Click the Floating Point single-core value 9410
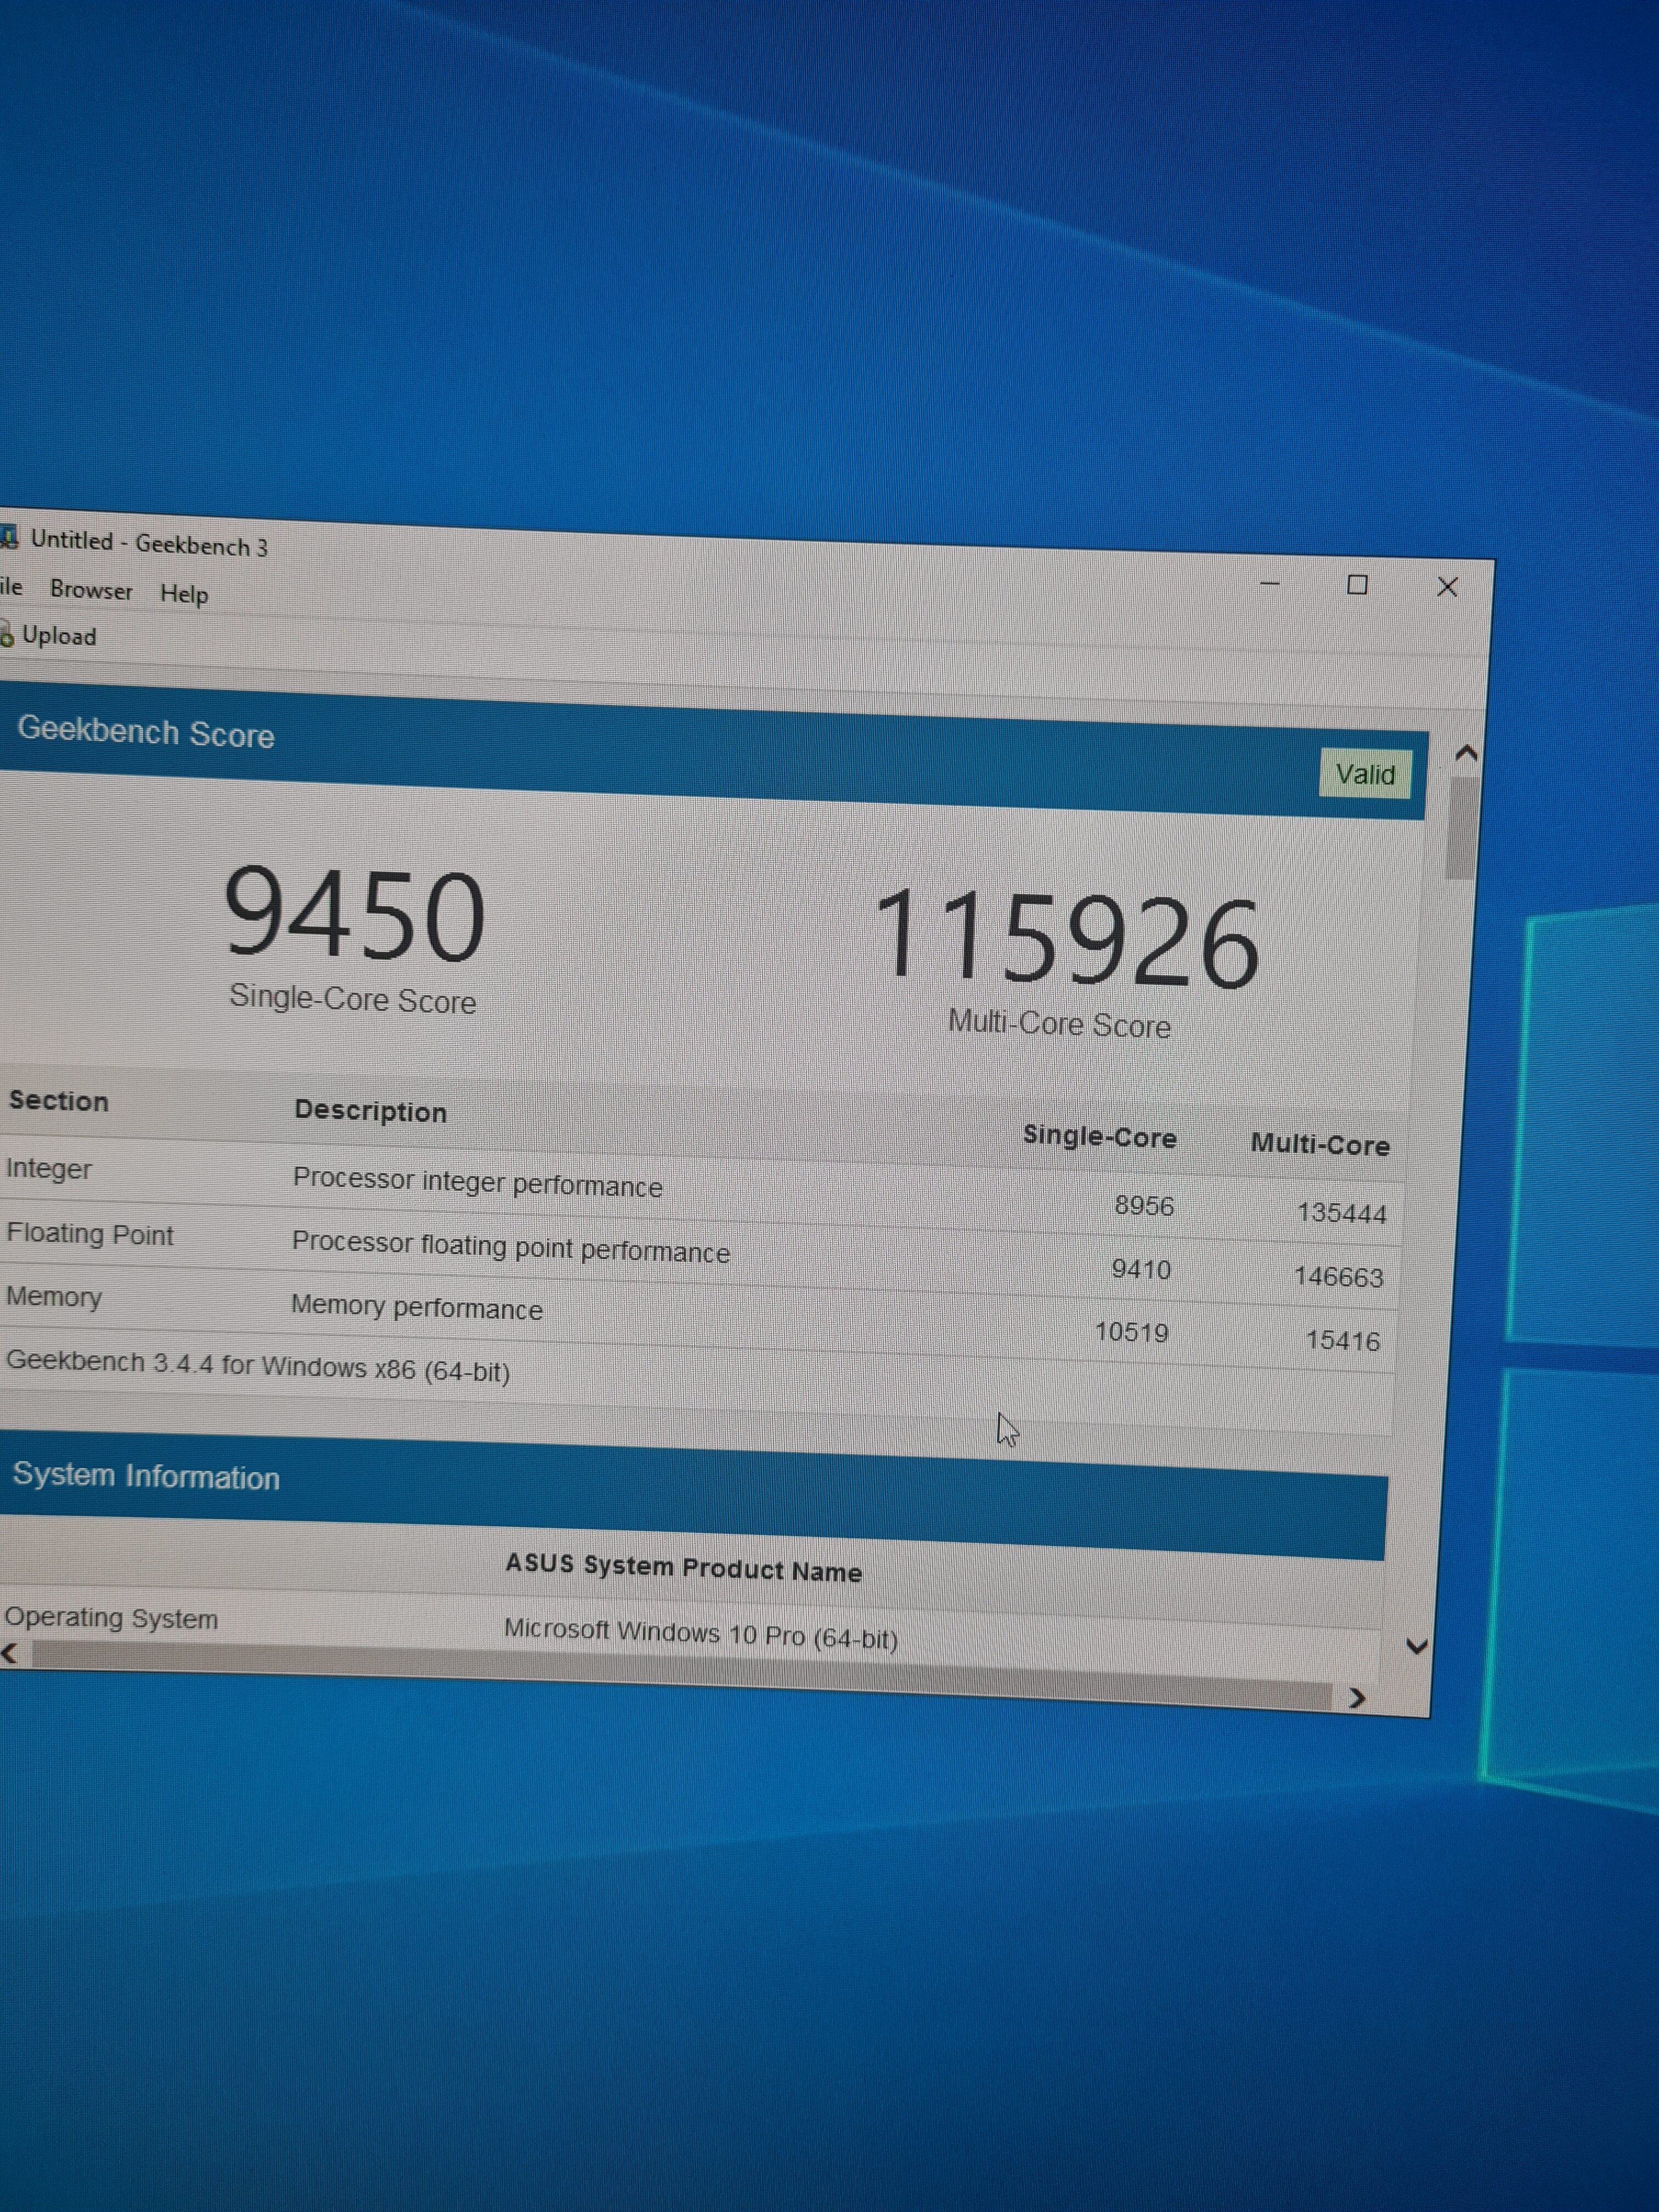Screen dimensions: 1659x2212 click(x=1141, y=1270)
